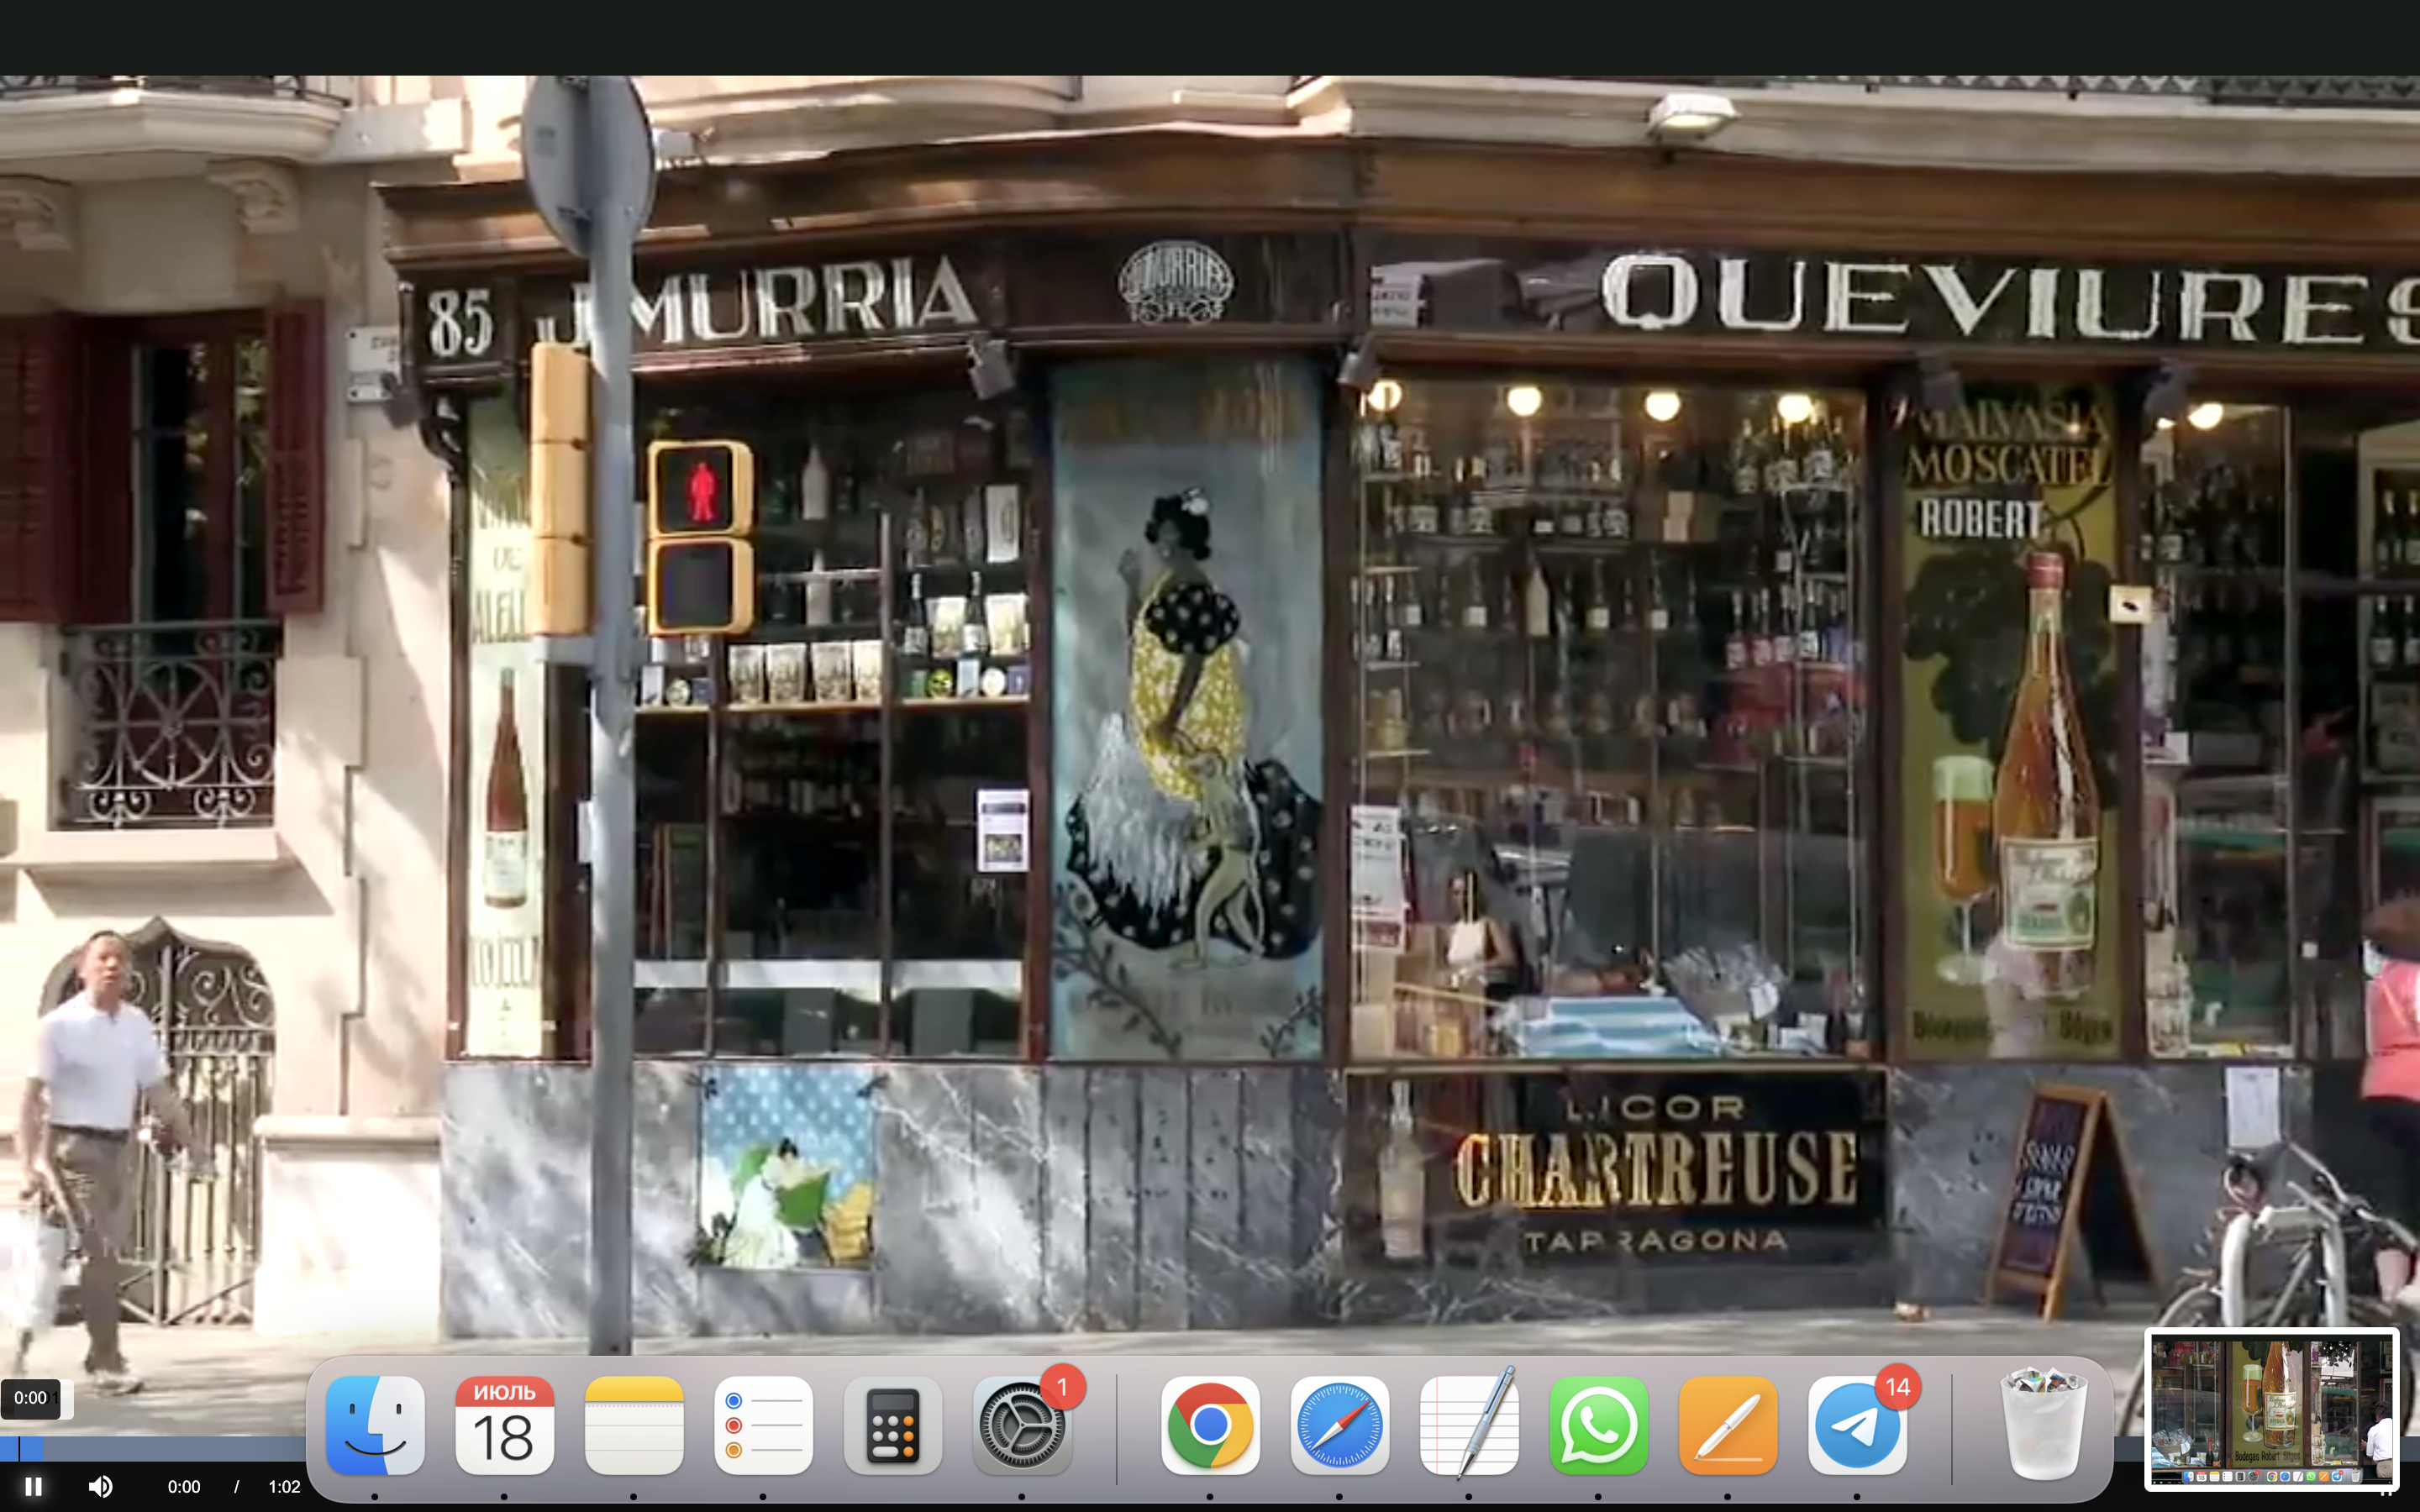Viewport: 2420px width, 1512px height.
Task: Pause the playing video
Action: (33, 1486)
